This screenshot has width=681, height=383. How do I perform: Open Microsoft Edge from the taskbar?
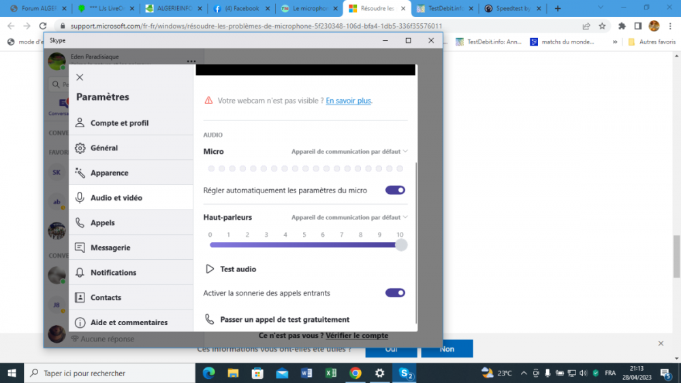point(209,373)
